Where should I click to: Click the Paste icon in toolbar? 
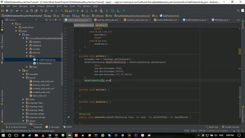tap(36, 11)
